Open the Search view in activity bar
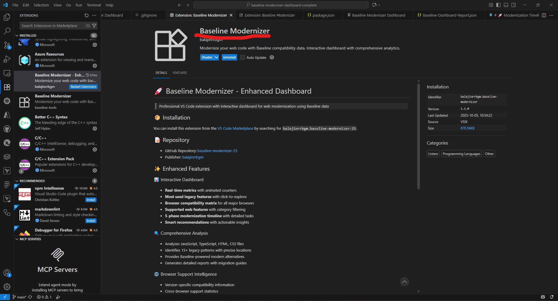The image size is (558, 301). coord(7,31)
